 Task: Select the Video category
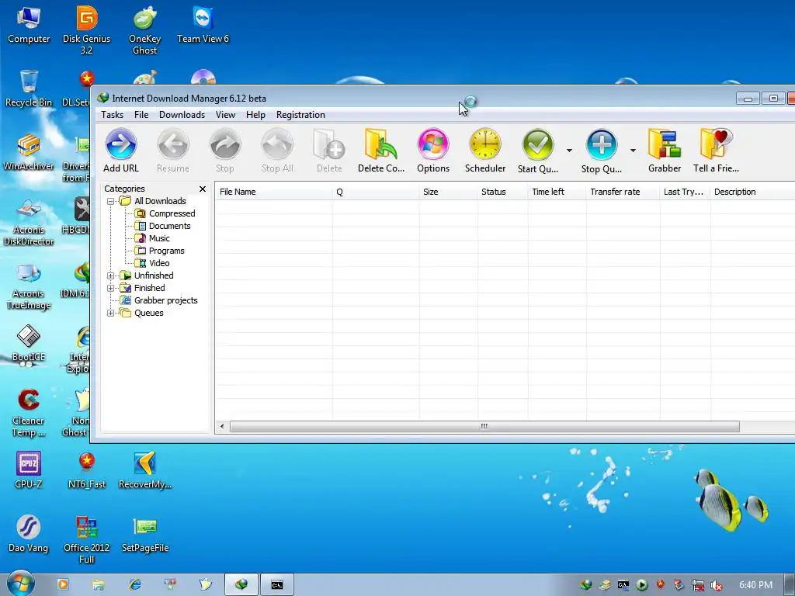pyautogui.click(x=152, y=263)
